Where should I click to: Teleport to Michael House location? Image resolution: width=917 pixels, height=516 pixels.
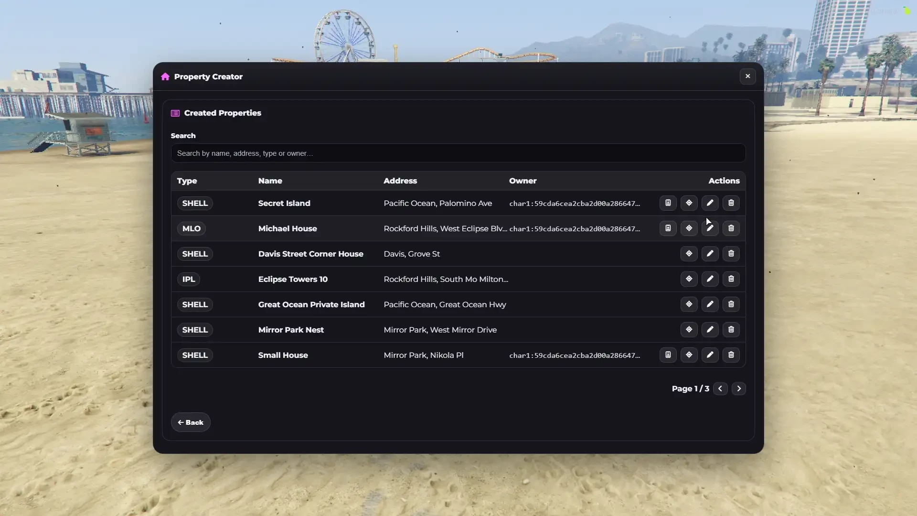[x=689, y=228]
